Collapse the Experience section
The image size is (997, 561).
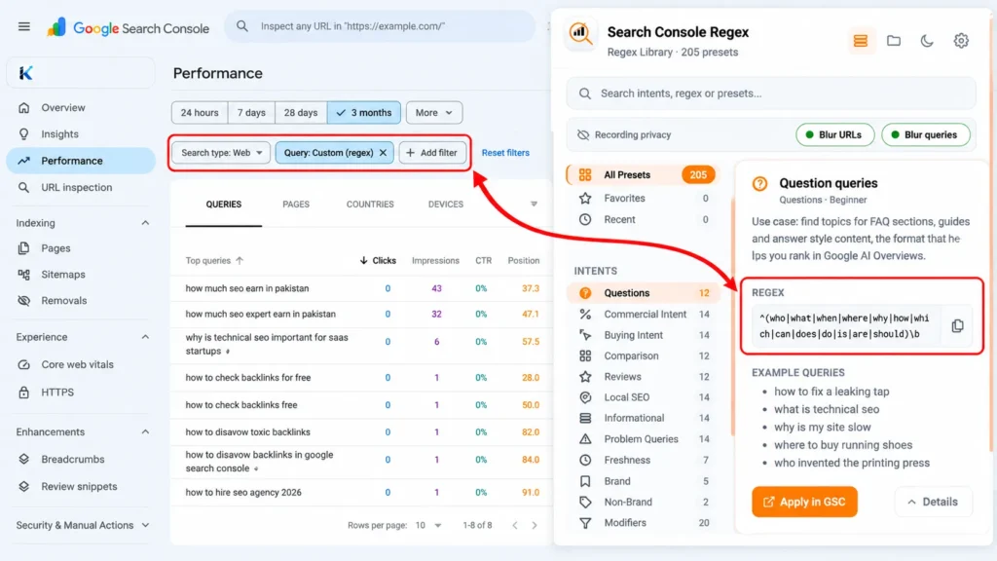click(x=145, y=337)
